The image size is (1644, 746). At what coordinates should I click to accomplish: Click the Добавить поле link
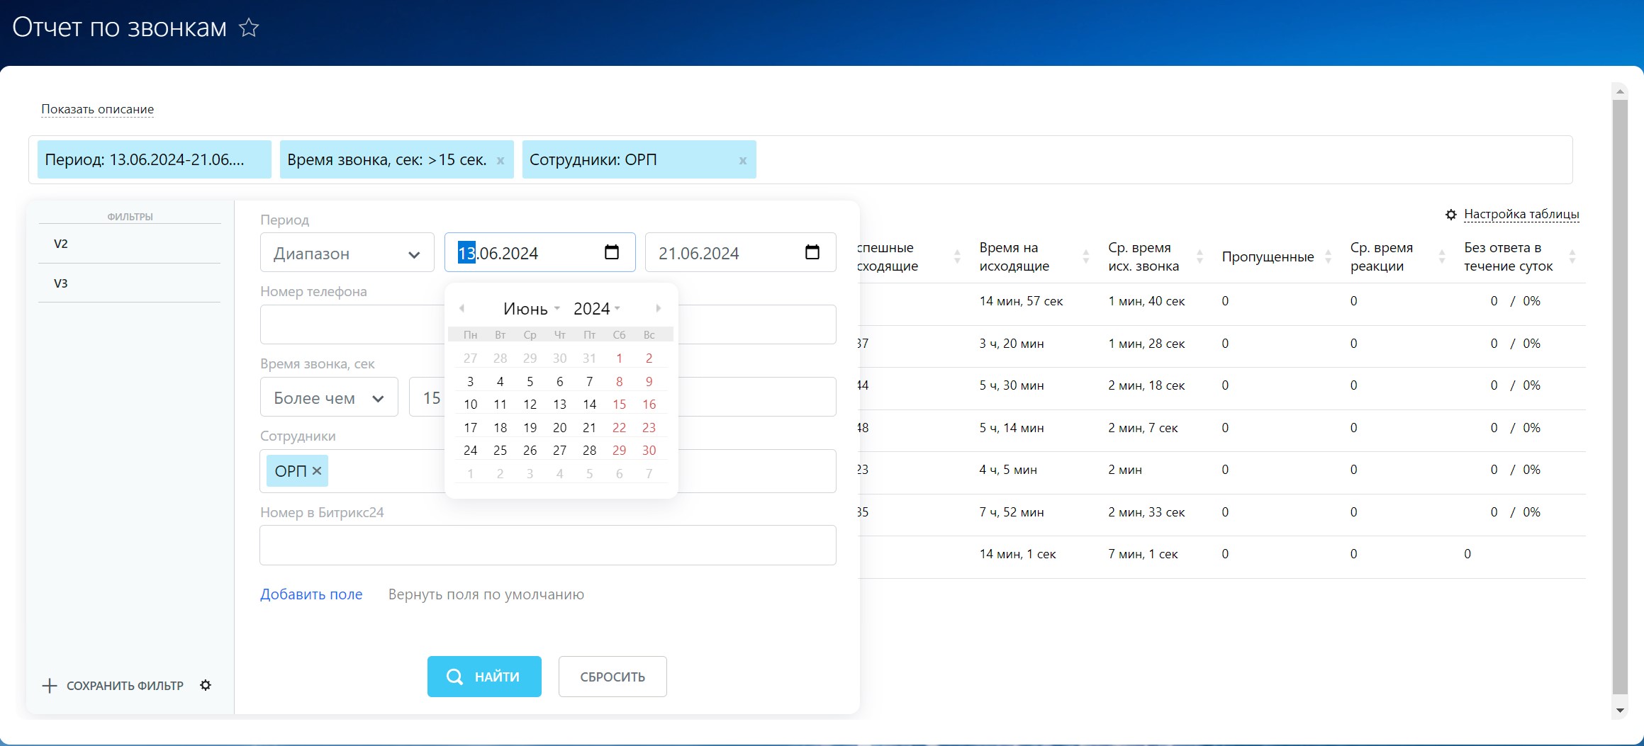[311, 594]
